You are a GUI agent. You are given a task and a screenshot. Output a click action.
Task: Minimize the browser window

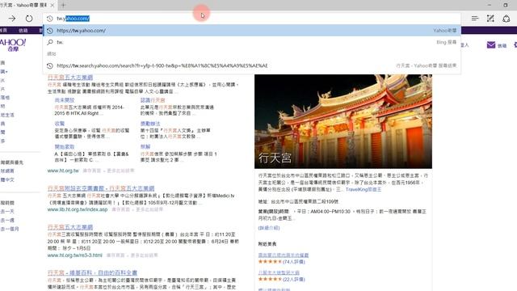coord(490,6)
